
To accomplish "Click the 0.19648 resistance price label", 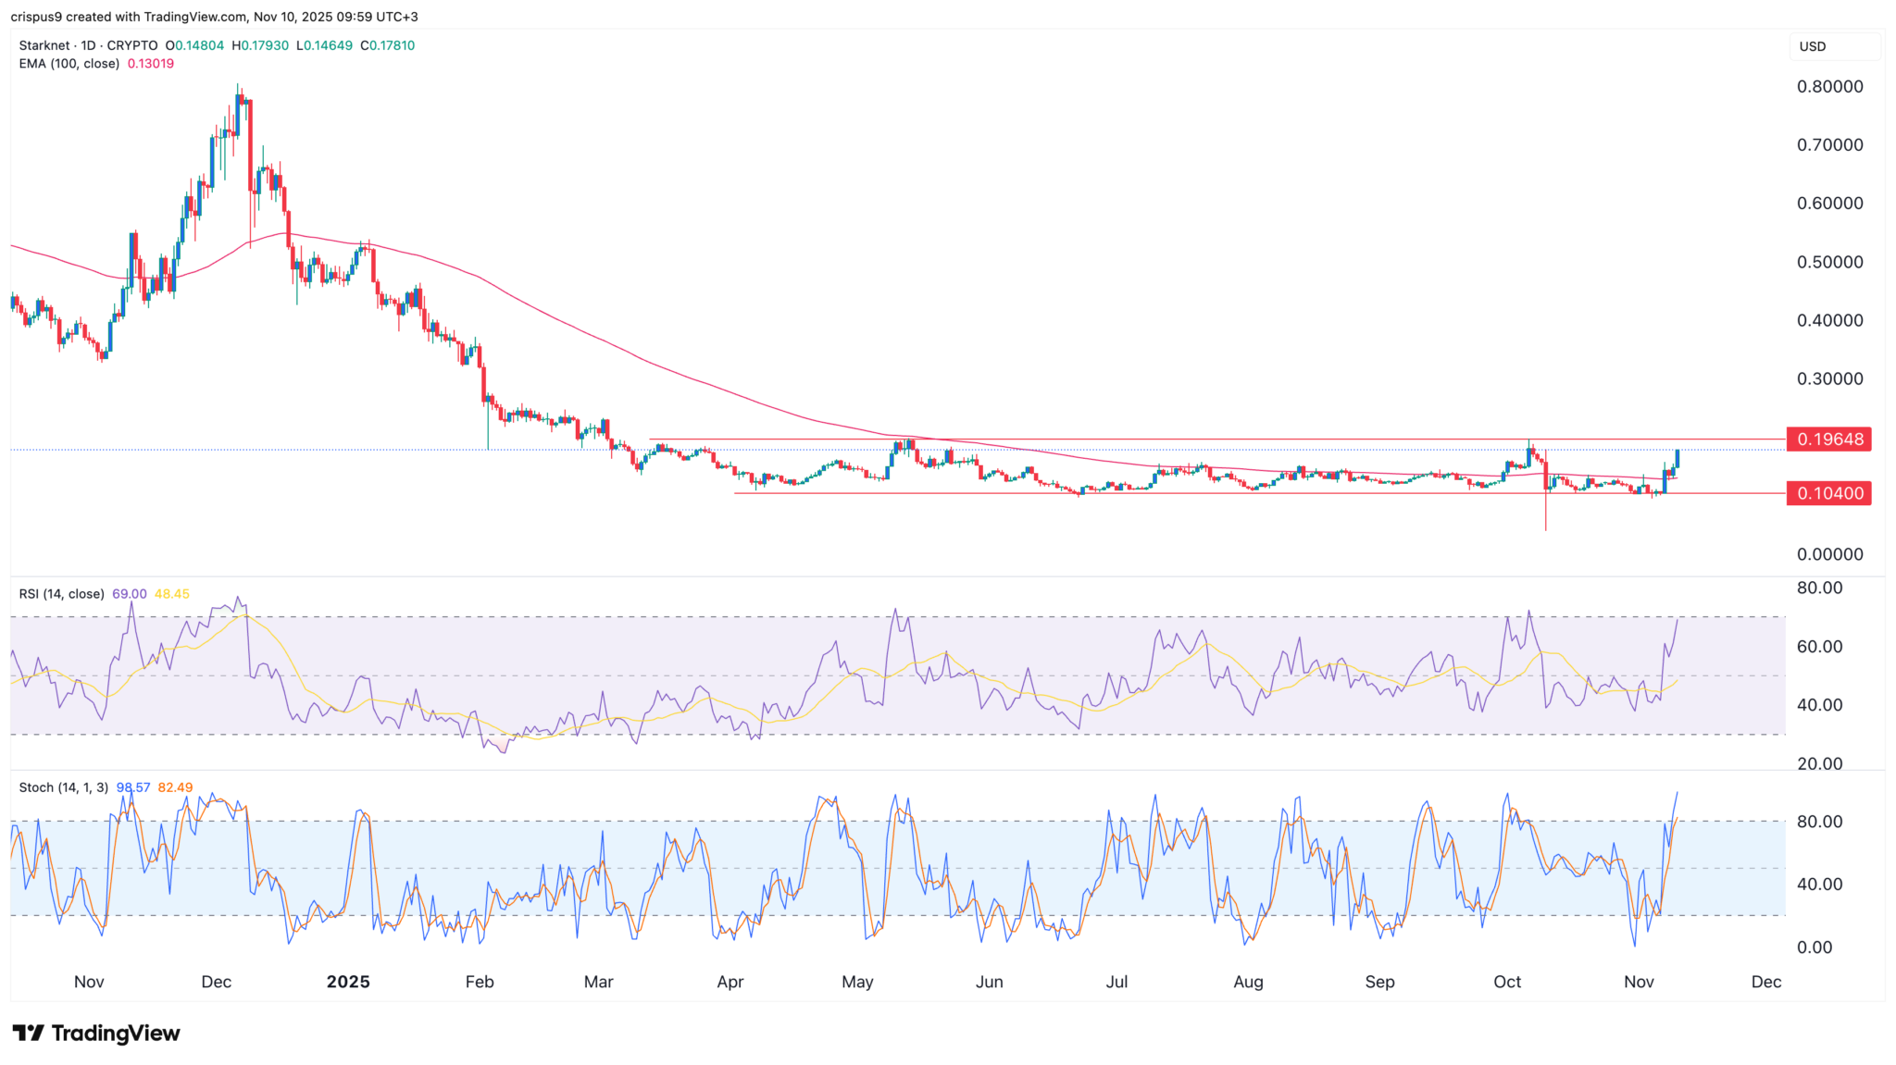I will 1829,440.
